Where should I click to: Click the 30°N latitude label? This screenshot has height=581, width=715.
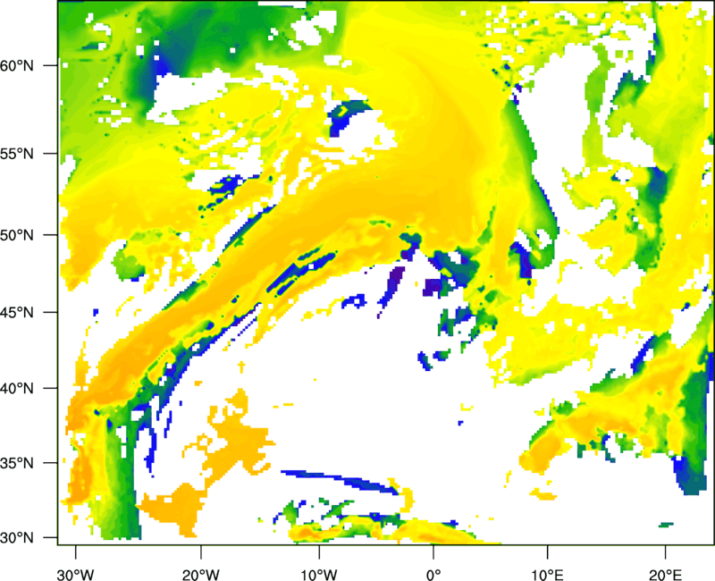17,538
